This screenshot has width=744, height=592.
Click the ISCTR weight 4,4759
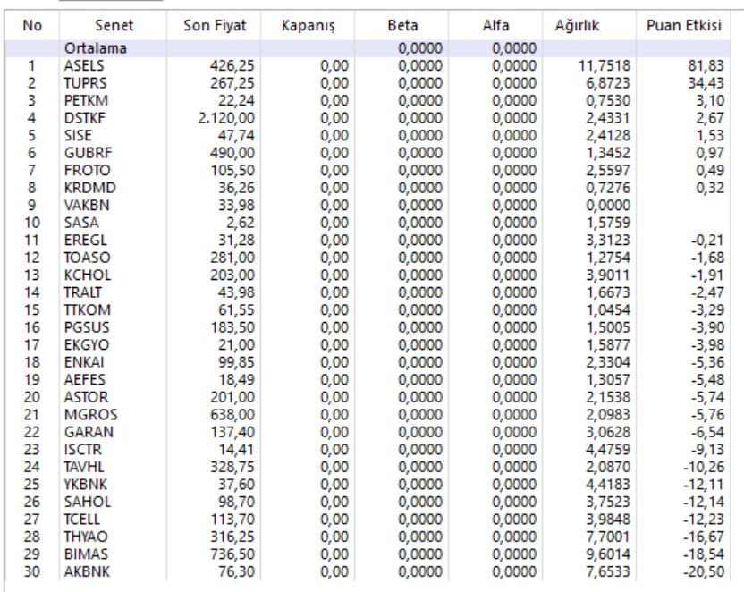[608, 449]
